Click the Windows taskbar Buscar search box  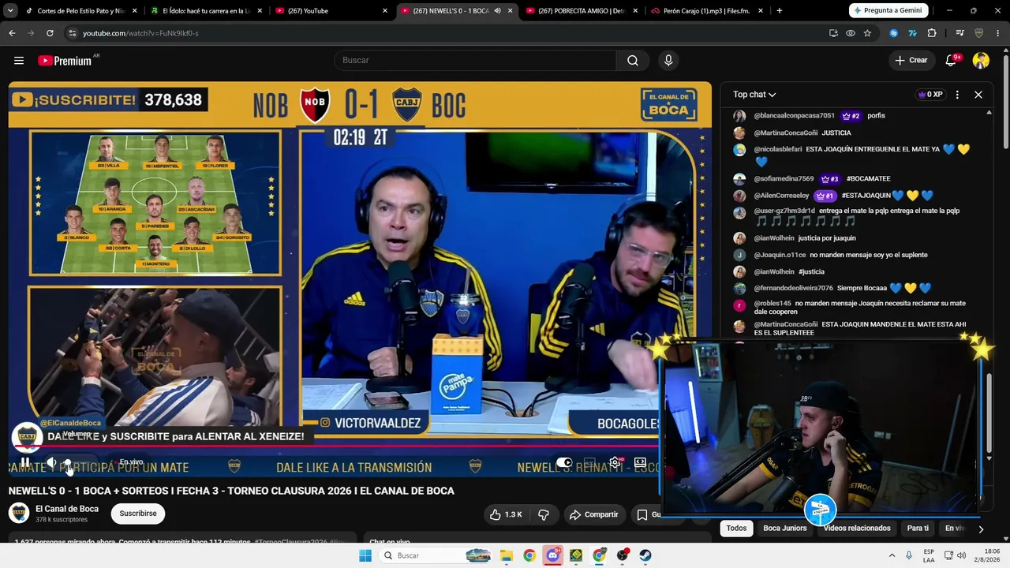[x=436, y=555]
